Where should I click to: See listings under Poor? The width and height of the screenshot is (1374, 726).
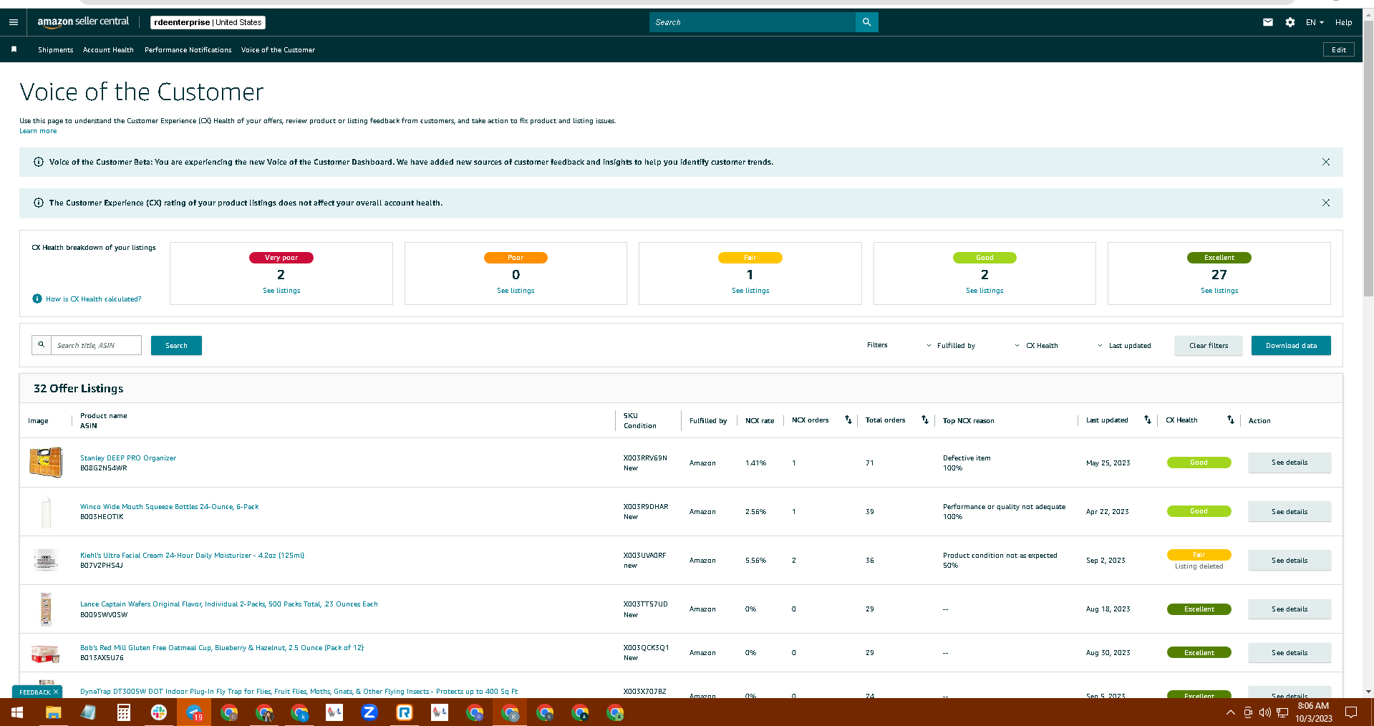[516, 291]
